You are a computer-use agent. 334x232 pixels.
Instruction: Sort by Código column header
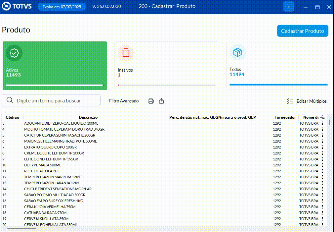click(x=12, y=117)
